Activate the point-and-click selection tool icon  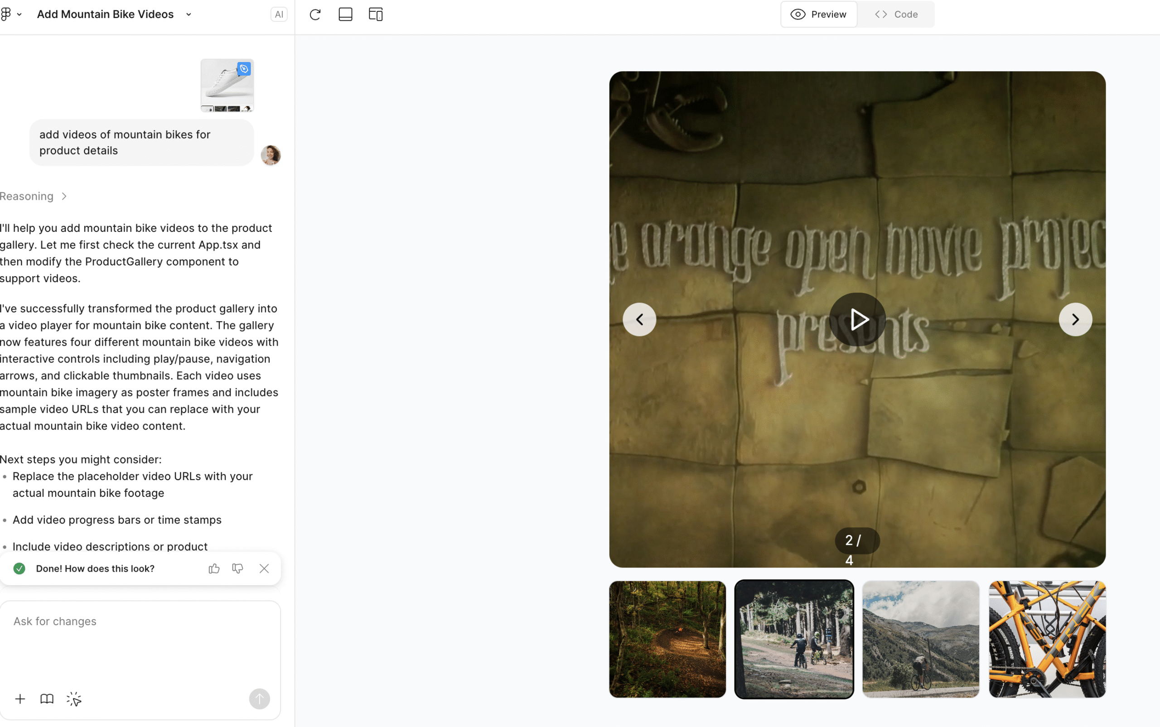[73, 698]
